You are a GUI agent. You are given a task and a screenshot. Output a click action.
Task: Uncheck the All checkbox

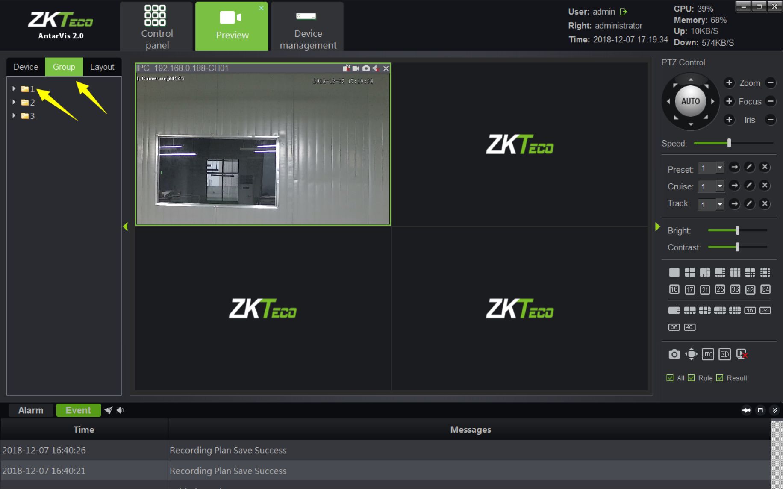click(x=670, y=378)
